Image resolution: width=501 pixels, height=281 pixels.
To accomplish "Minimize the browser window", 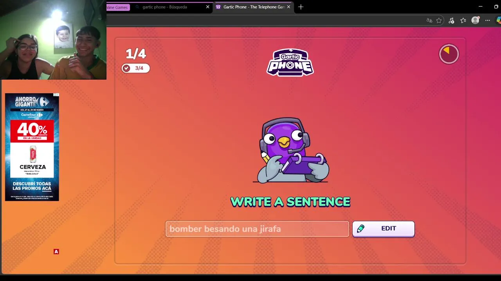I will pyautogui.click(x=480, y=7).
